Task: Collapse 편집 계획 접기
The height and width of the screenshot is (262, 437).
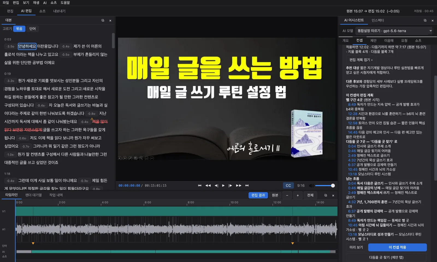Action: click(361, 60)
